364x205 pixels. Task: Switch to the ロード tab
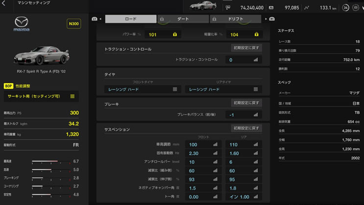pyautogui.click(x=131, y=19)
